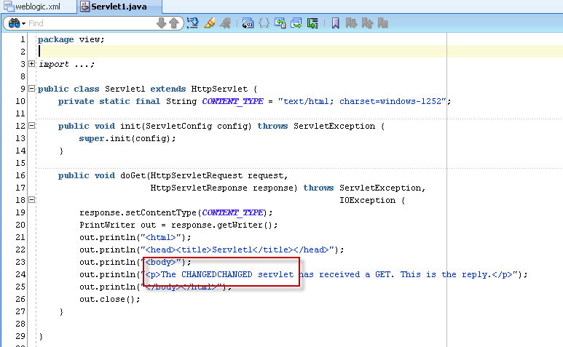Viewport: 563px width, 347px height.
Task: Click the Find Next down arrow
Action: tap(162, 23)
